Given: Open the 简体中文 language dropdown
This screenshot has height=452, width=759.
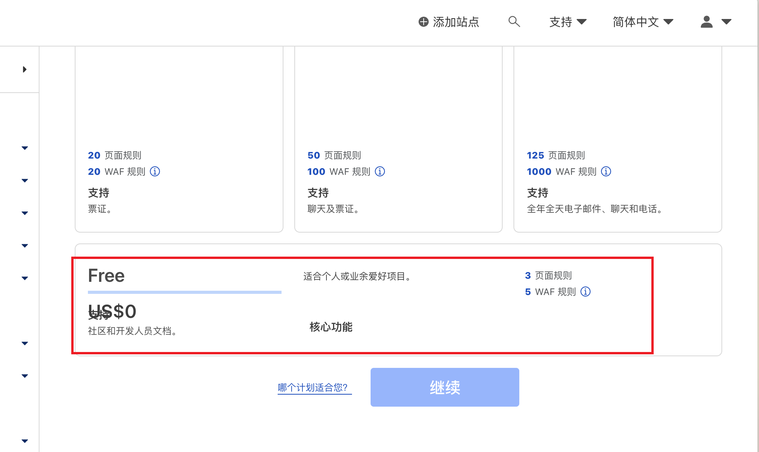Looking at the screenshot, I should [x=643, y=22].
